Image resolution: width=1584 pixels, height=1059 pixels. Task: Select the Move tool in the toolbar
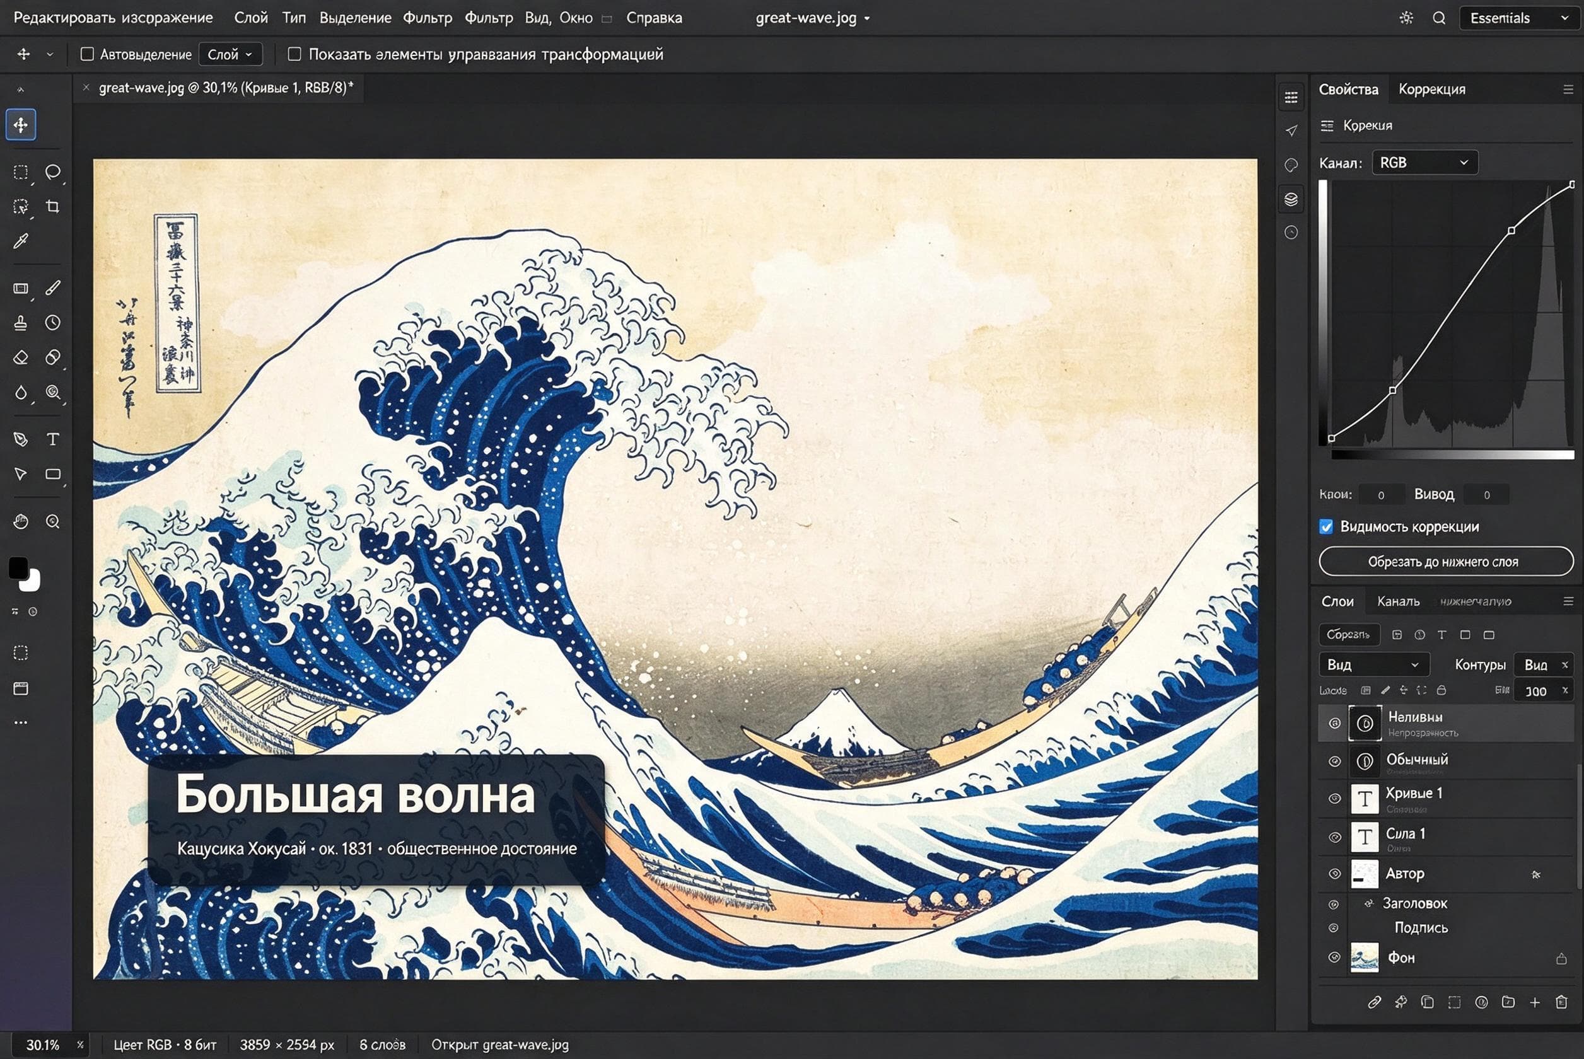tap(21, 125)
